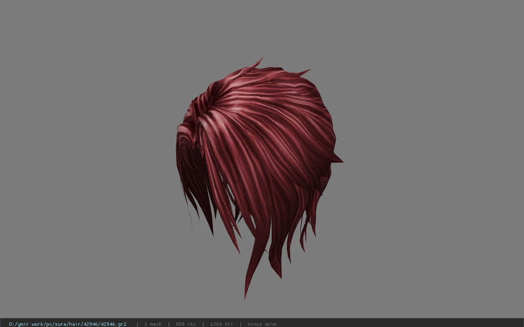The width and height of the screenshot is (524, 327).
Task: Click the file path 42946.gr2 in status bar
Action: tap(68, 324)
